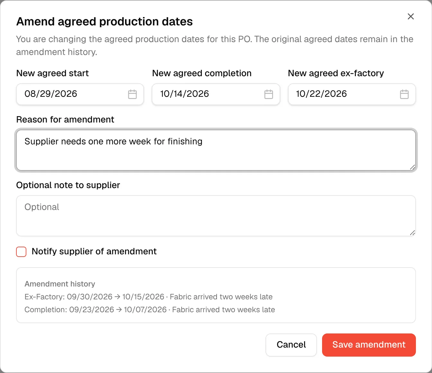
Task: Select the Completion amendment history entry
Action: [150, 310]
